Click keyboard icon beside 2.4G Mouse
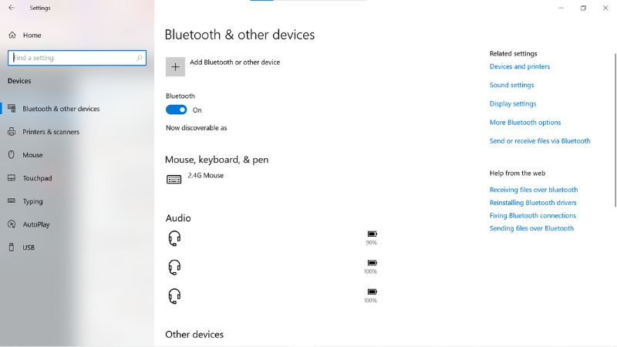 [174, 180]
